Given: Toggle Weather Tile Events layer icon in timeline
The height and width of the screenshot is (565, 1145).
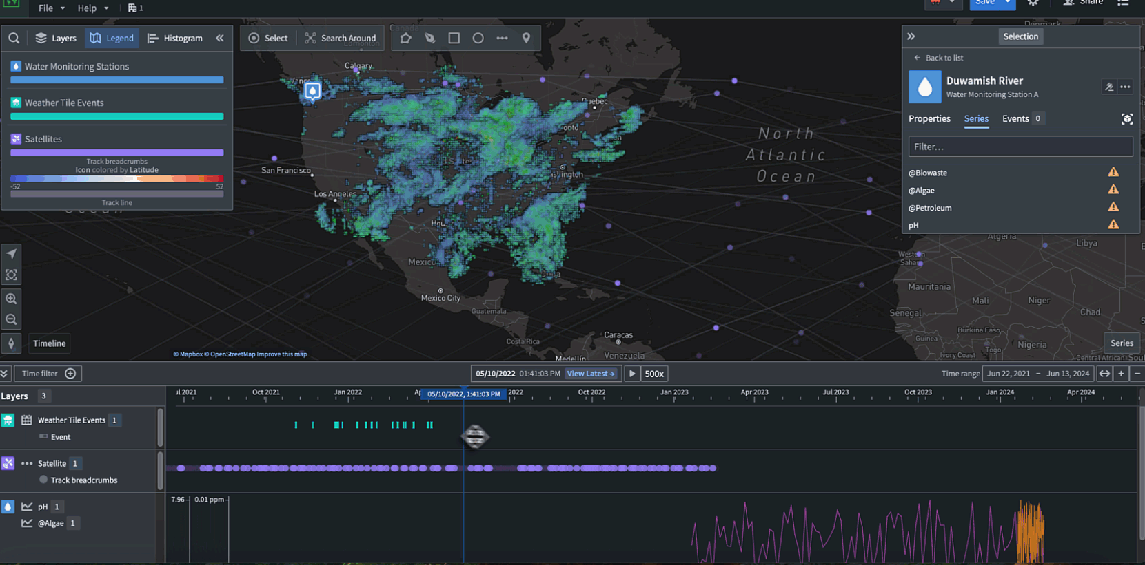Looking at the screenshot, I should [x=8, y=420].
